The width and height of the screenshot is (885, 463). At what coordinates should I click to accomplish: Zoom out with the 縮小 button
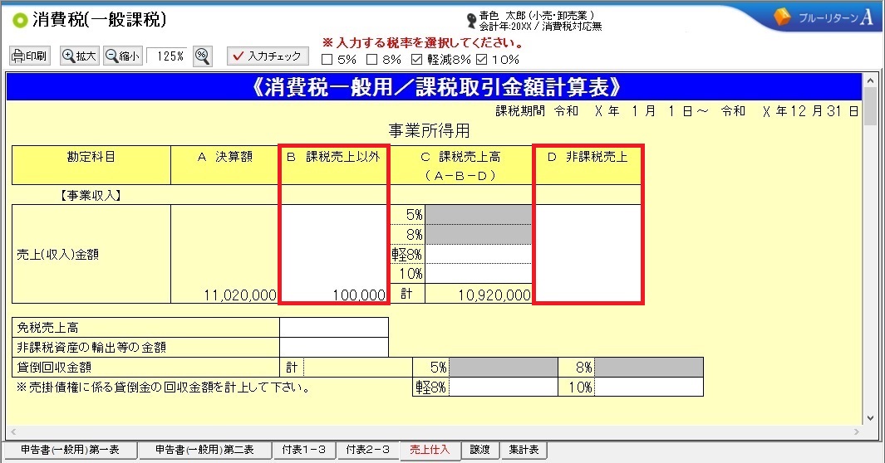coord(122,56)
